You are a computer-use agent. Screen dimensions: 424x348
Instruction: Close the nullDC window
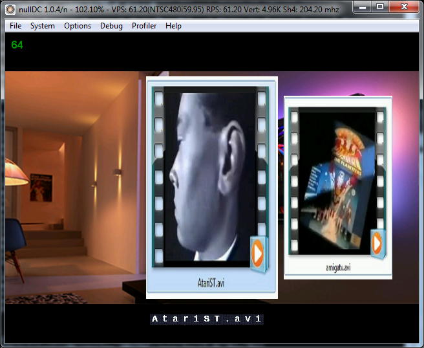[x=404, y=6]
